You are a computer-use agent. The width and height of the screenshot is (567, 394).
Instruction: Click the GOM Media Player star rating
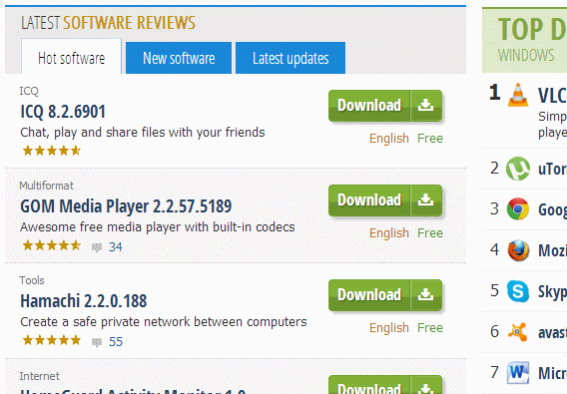(51, 245)
